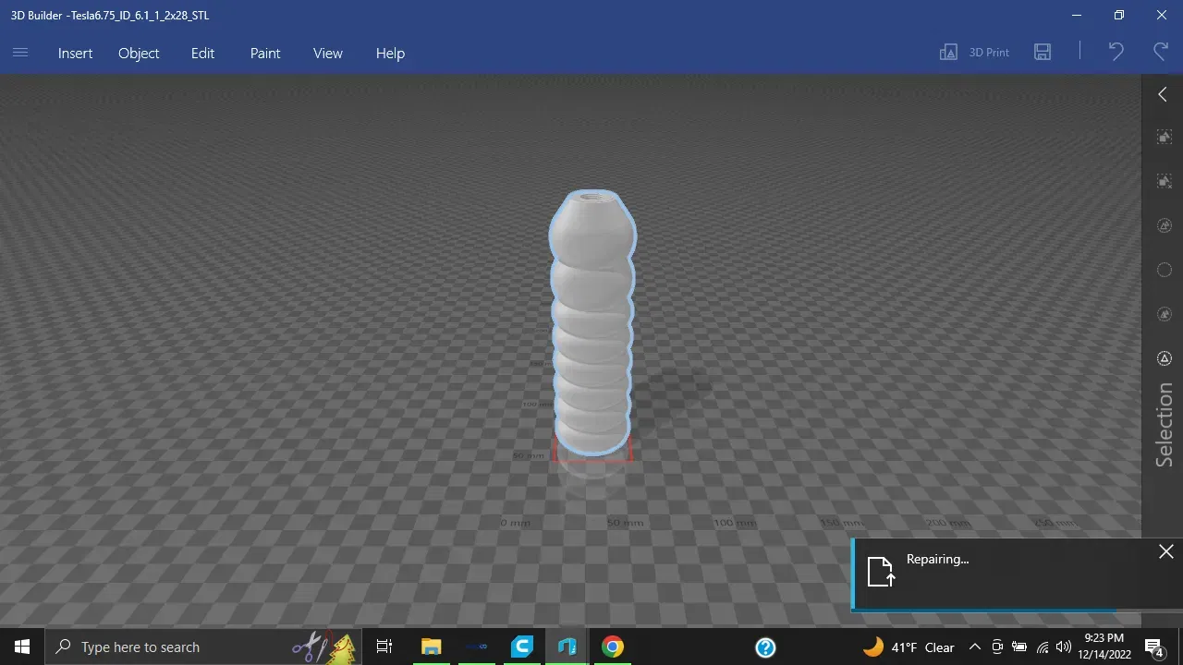Click the battery status tray icon
The image size is (1183, 665).
pos(1019,647)
